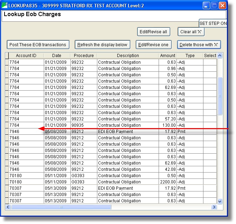
Task: Click the 2200.00 amount cell
Action: pos(168,182)
